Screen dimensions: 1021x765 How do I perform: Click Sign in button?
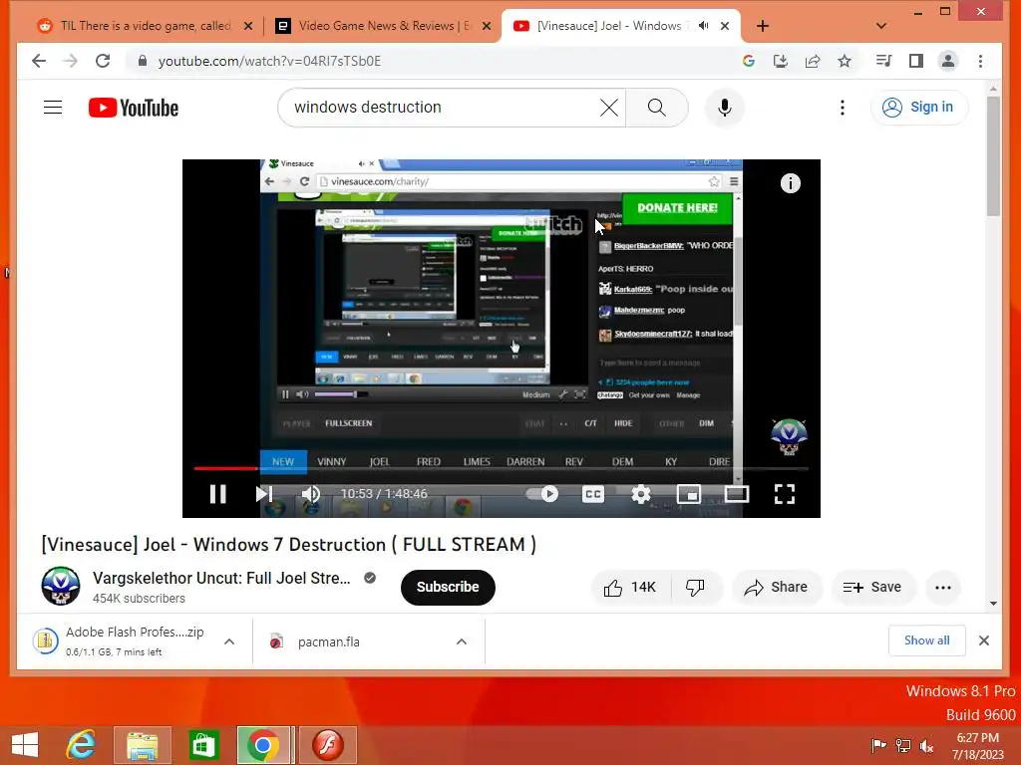pyautogui.click(x=918, y=108)
